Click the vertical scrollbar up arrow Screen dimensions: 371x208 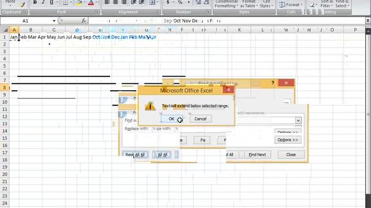point(368,31)
